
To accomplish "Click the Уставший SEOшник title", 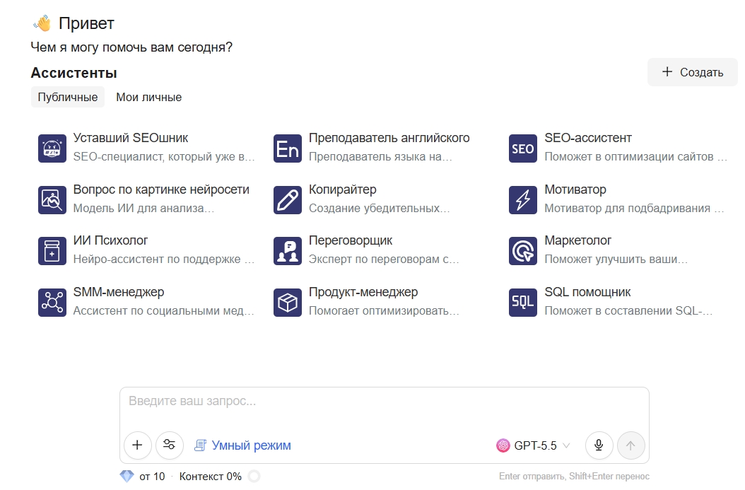I will [131, 138].
